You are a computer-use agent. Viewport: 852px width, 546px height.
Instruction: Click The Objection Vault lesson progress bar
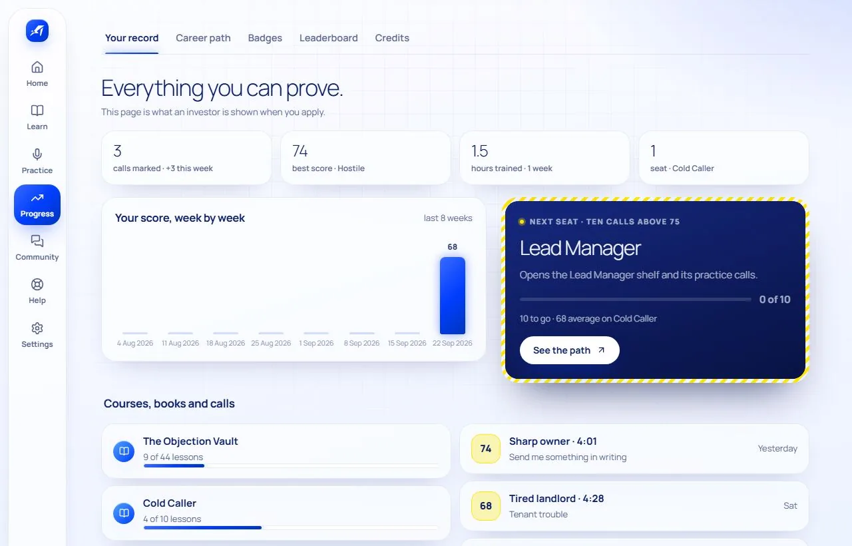pos(291,465)
